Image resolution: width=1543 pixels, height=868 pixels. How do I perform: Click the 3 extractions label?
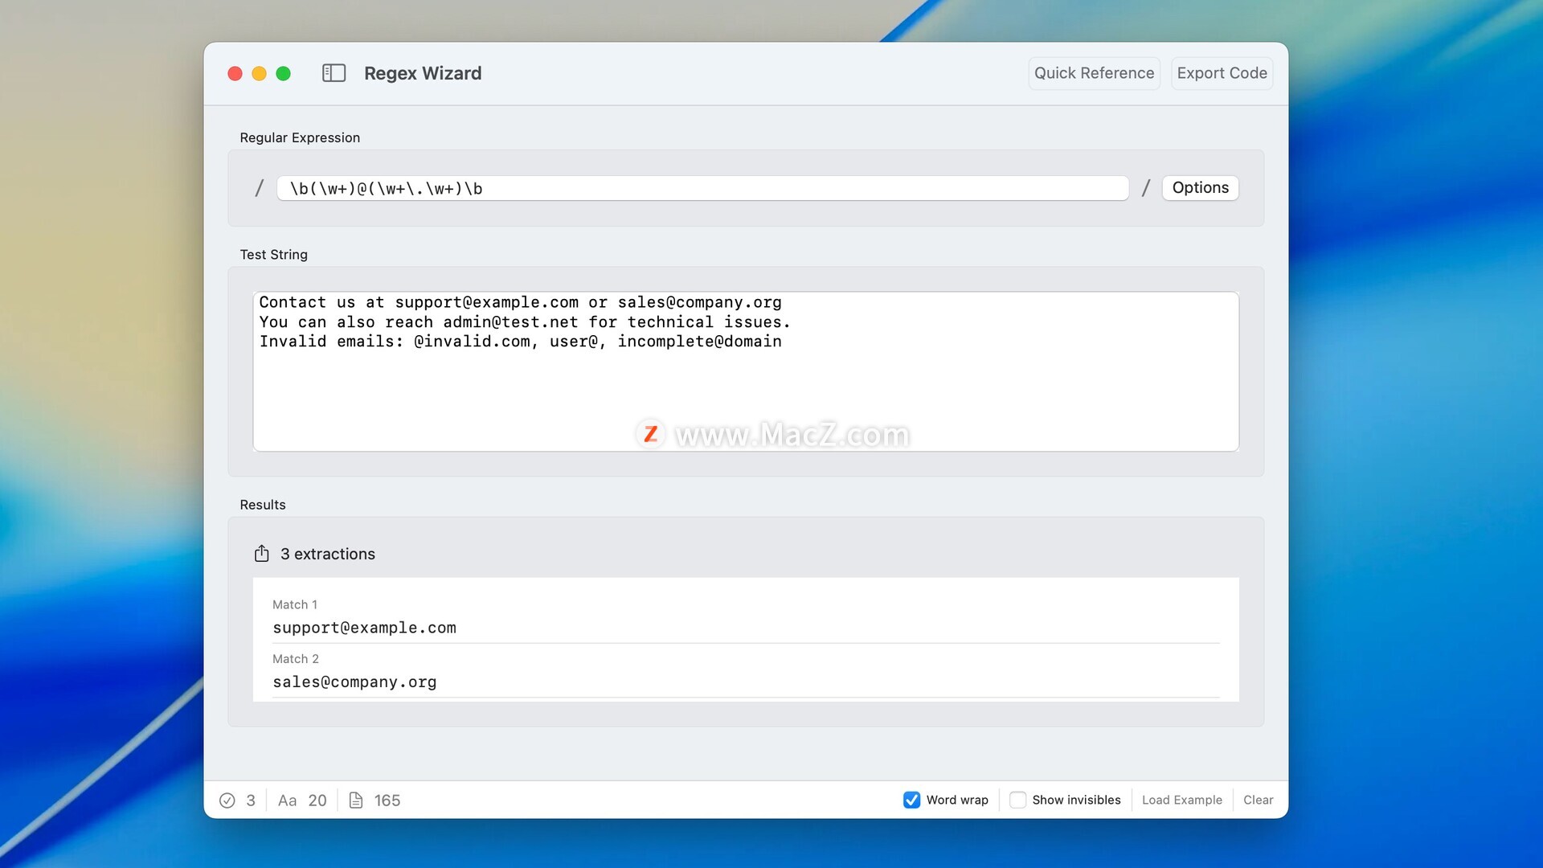click(327, 554)
